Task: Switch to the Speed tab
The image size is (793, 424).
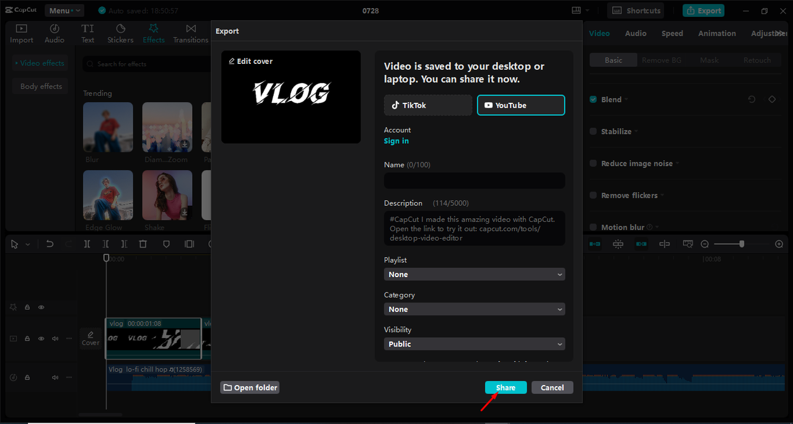Action: pos(672,33)
